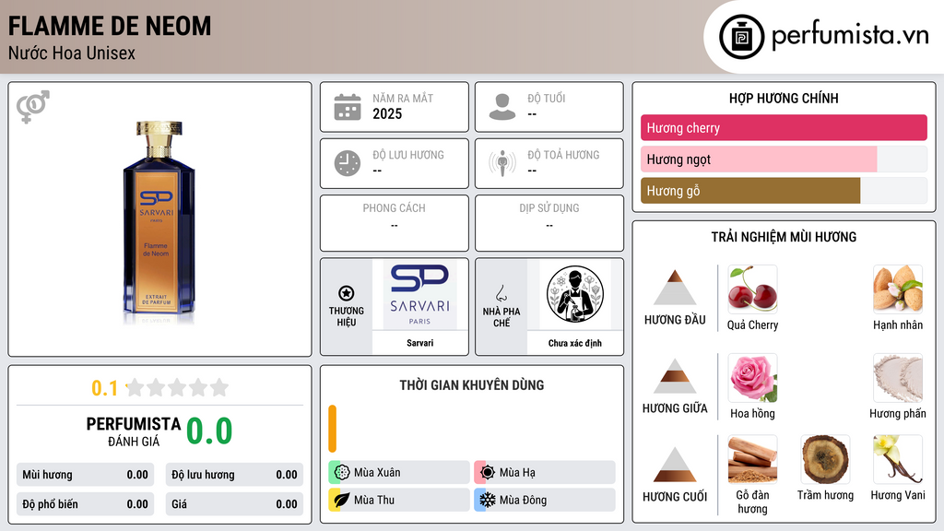Click the Mùi hương score box

[x=85, y=475]
